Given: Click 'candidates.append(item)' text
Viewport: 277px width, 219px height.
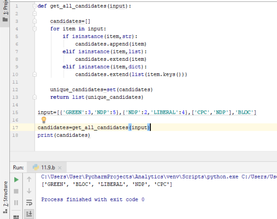Looking at the screenshot, I should tap(111, 44).
